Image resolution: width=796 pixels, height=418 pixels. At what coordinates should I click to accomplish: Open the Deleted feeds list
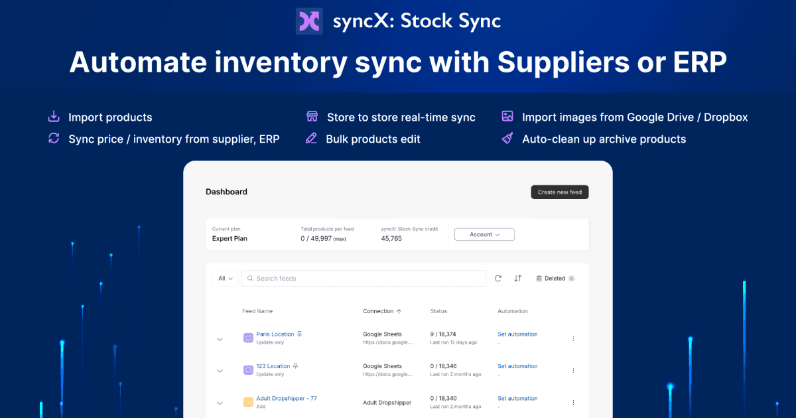point(555,279)
